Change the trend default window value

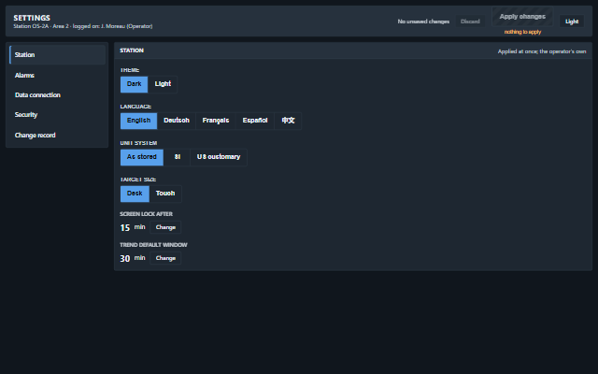(x=165, y=258)
